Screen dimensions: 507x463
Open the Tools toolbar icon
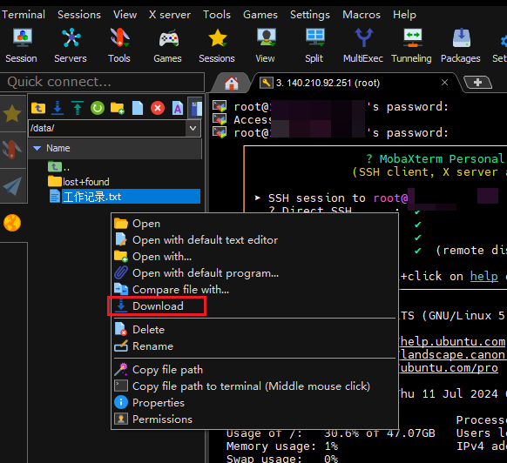119,45
